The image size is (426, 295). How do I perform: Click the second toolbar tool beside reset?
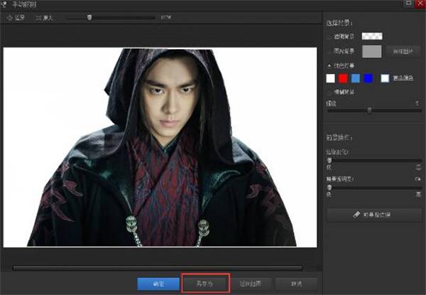[x=45, y=18]
